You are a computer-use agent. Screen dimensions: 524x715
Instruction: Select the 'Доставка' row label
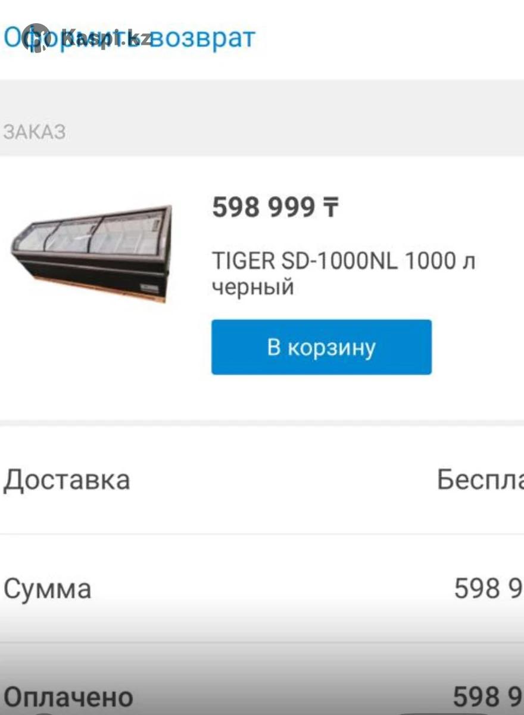[x=67, y=480]
